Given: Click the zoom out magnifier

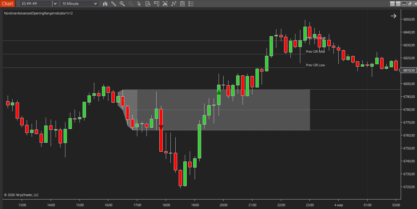Looking at the screenshot, I should pos(131,4).
